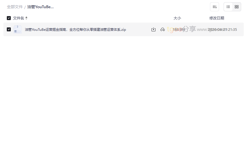Screen dimensions: 248x152
Task: Open the 油管YouTuBe运营掘金指南 zip file name
Action: click(75, 30)
